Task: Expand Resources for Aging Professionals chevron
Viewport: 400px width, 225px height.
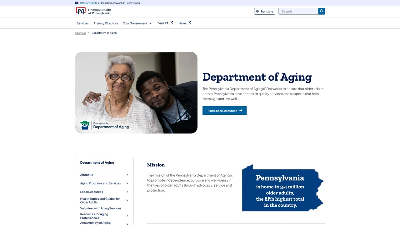Action: (x=127, y=216)
